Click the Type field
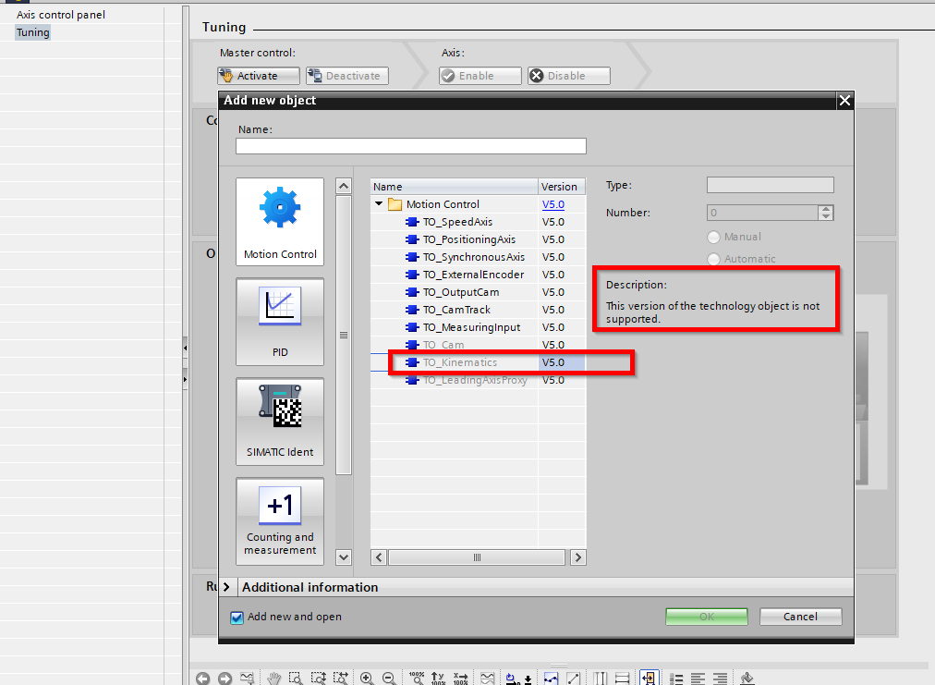The height and width of the screenshot is (685, 935). pos(770,185)
